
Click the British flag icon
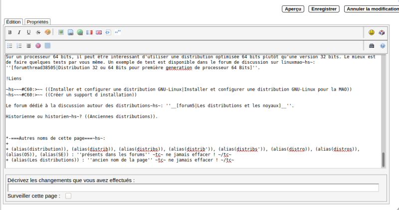99,32
